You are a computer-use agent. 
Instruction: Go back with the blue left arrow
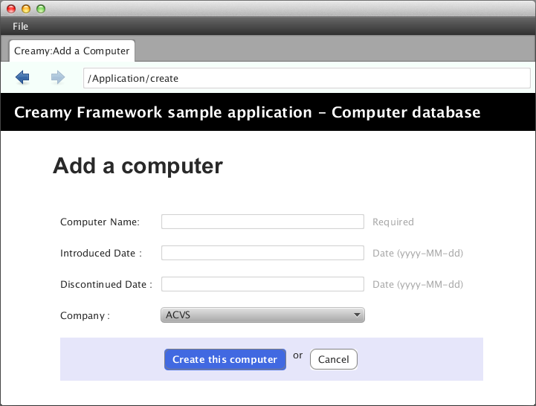pos(22,77)
